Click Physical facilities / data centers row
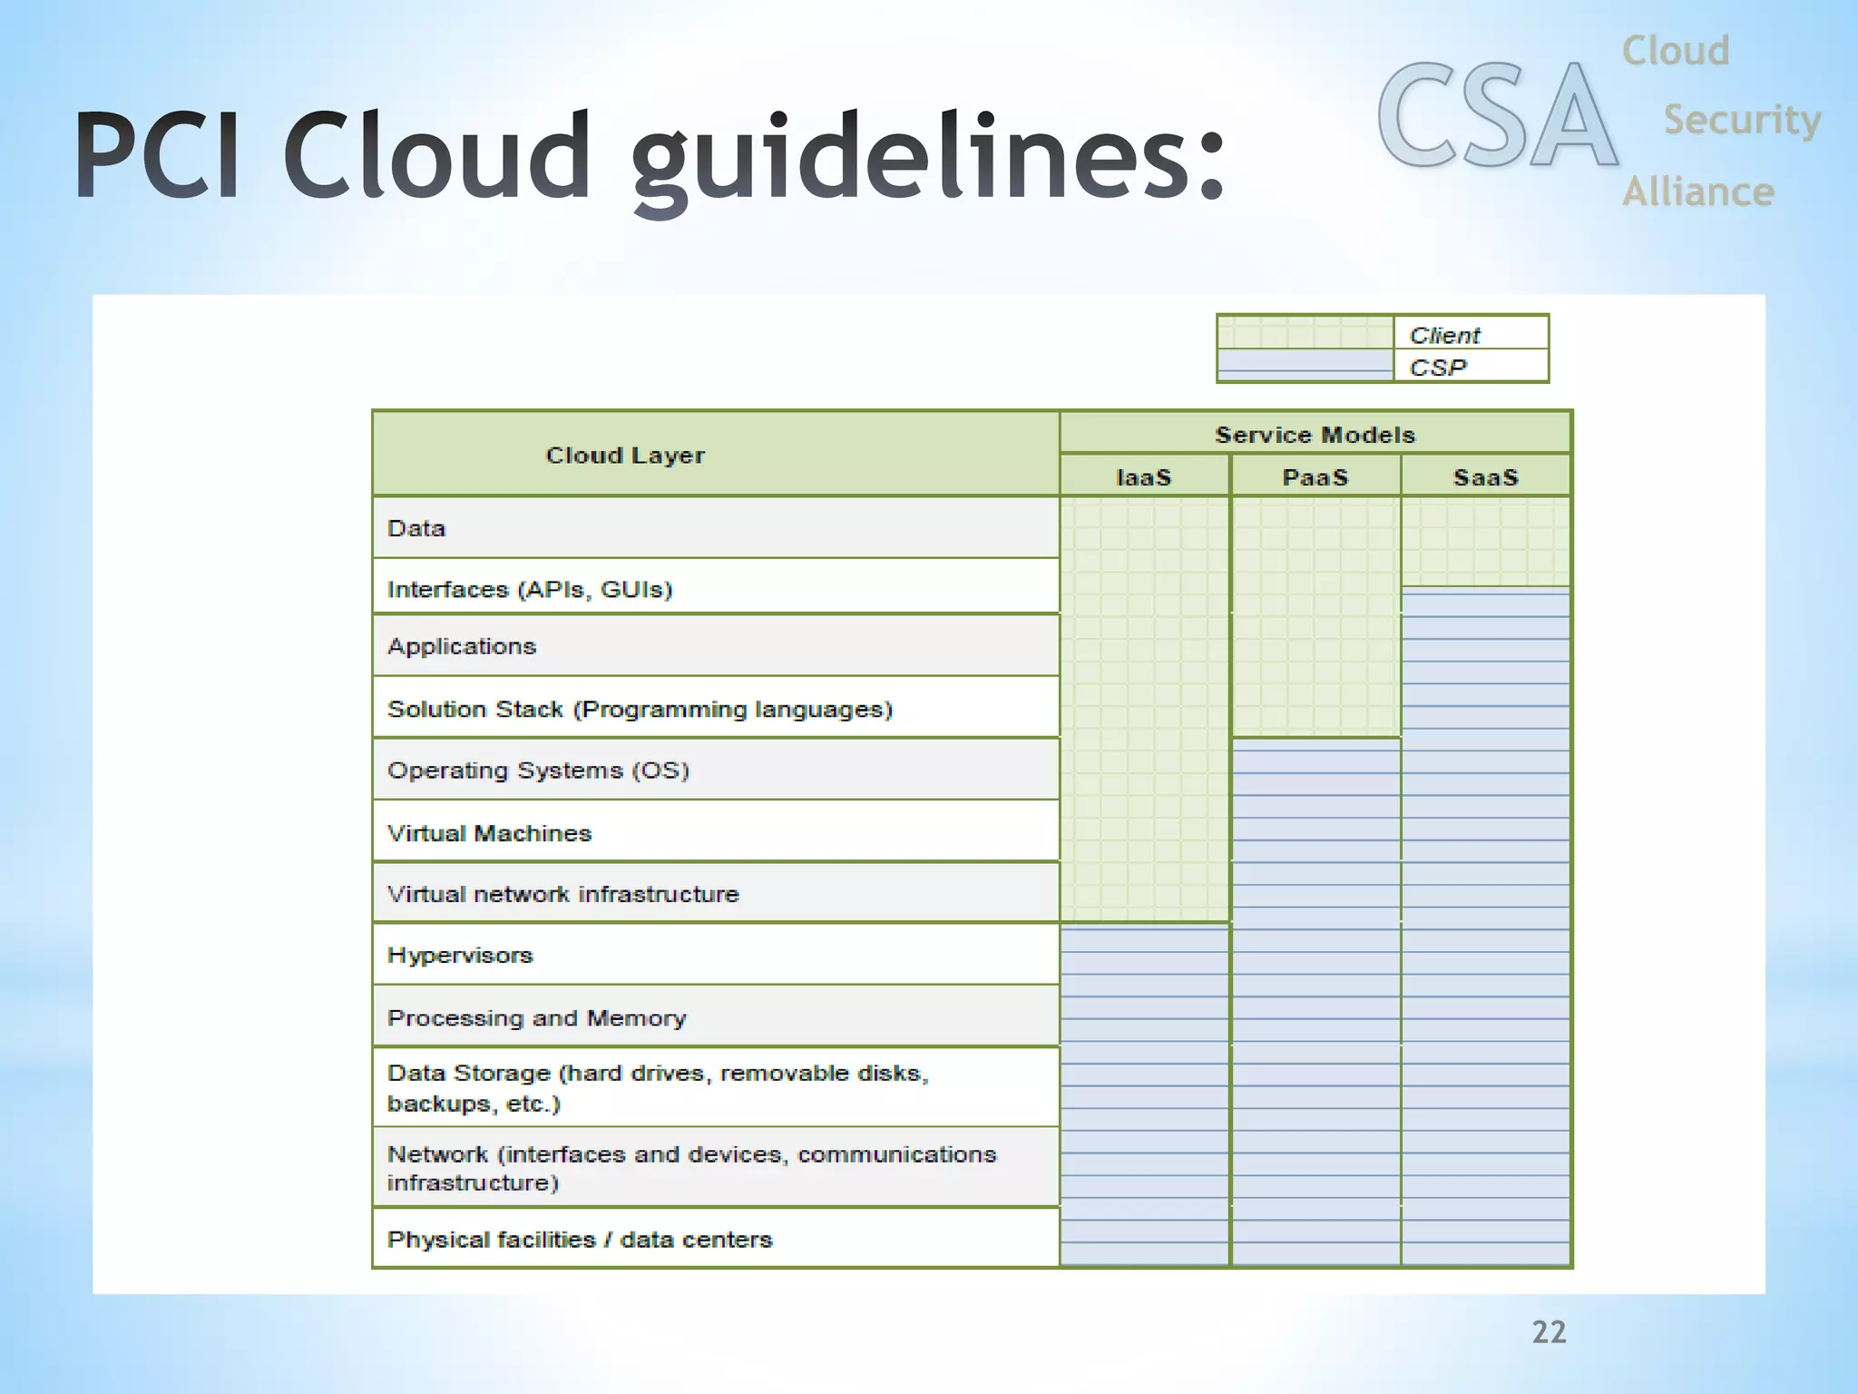Image resolution: width=1858 pixels, height=1394 pixels. coord(580,1239)
